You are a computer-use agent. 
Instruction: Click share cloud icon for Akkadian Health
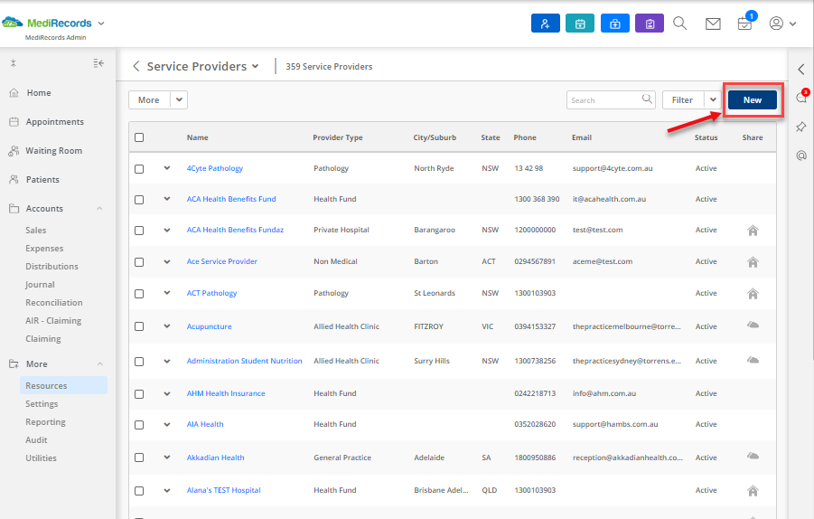click(753, 456)
